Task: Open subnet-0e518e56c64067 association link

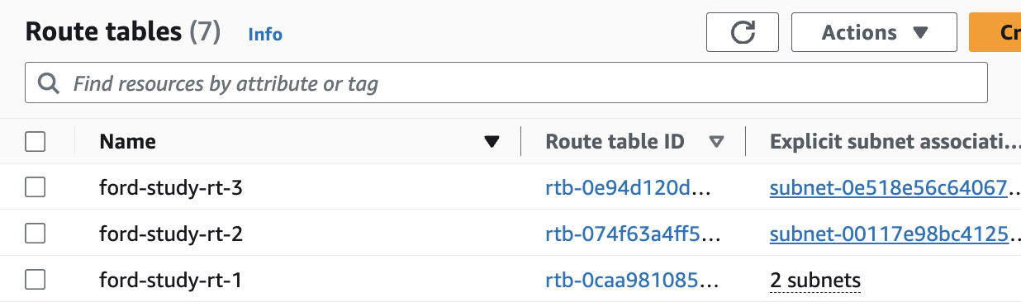Action: [890, 188]
